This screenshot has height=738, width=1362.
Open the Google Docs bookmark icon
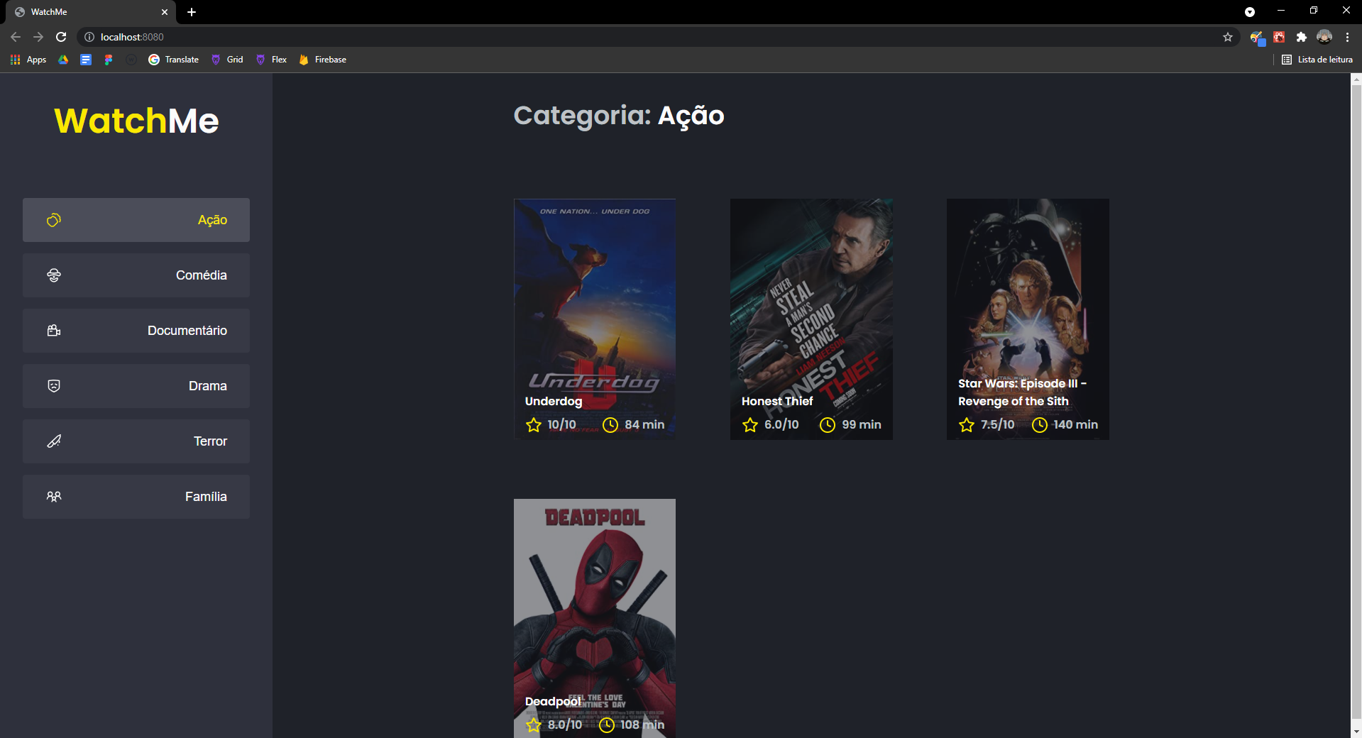pos(86,60)
